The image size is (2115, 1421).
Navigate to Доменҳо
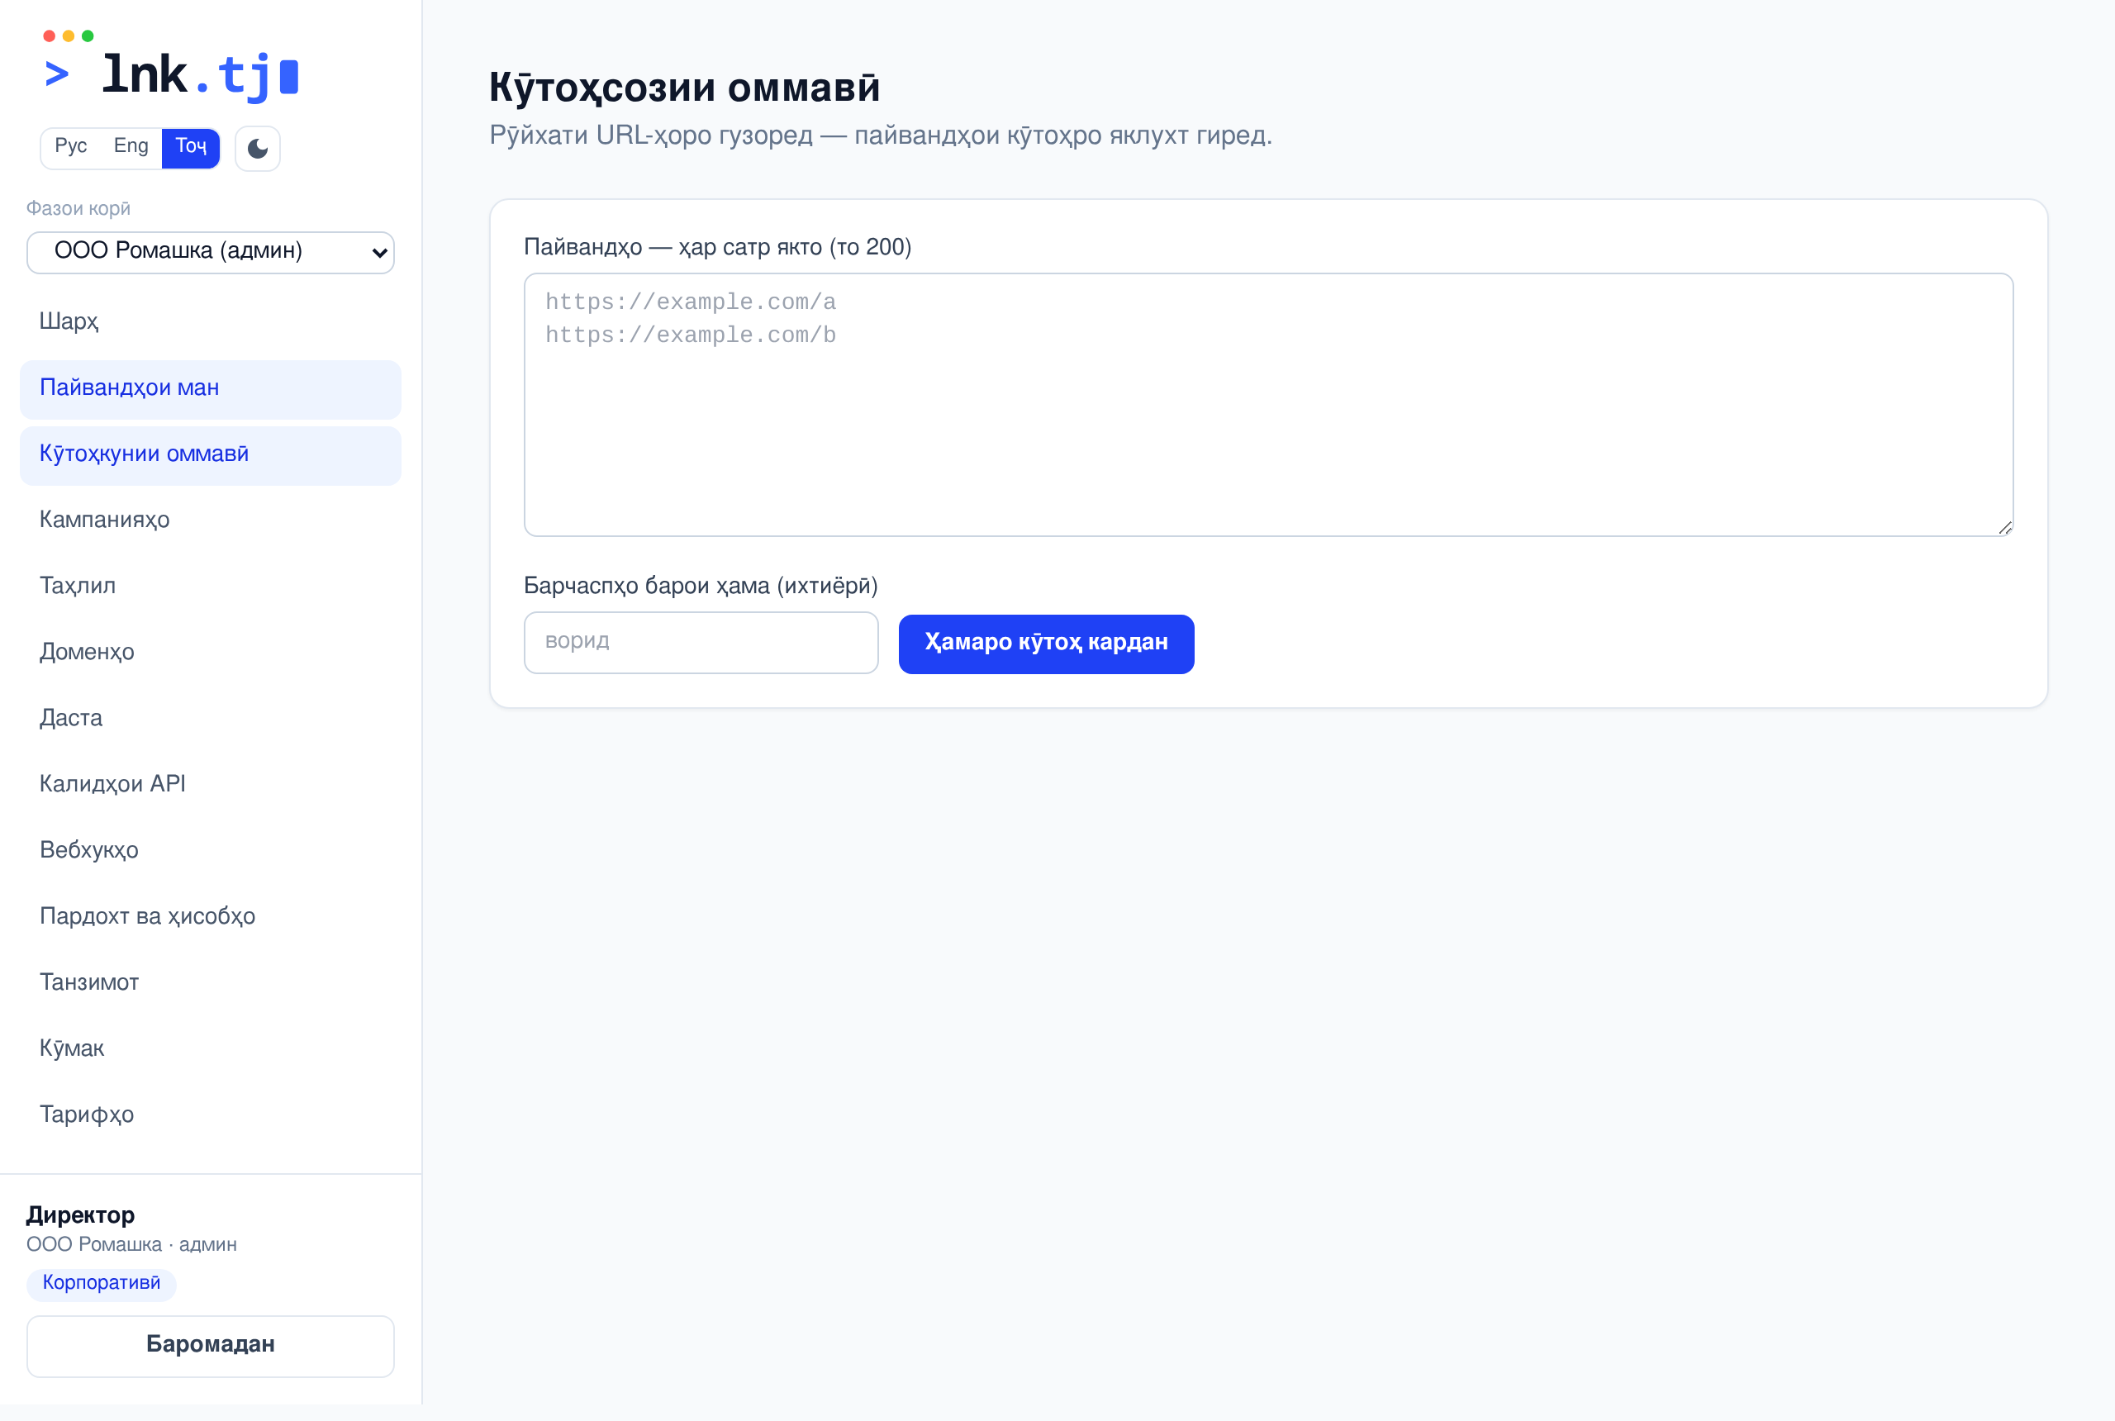click(210, 653)
